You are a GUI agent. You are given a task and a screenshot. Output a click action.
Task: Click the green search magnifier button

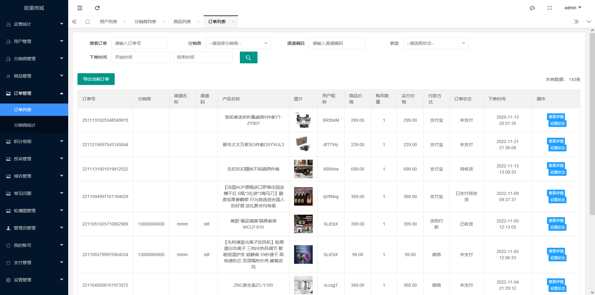click(249, 57)
